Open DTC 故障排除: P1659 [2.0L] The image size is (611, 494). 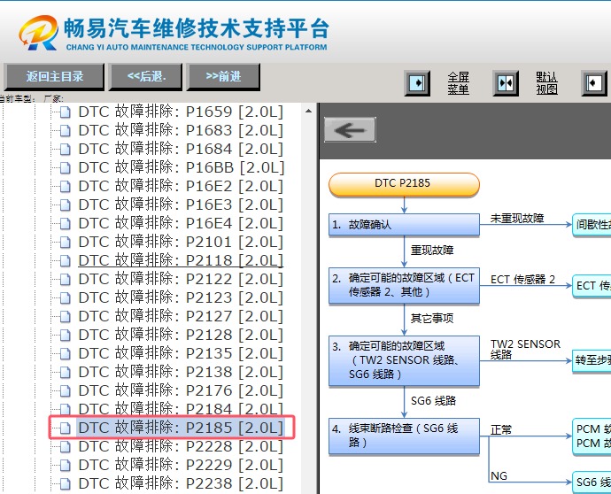[181, 112]
